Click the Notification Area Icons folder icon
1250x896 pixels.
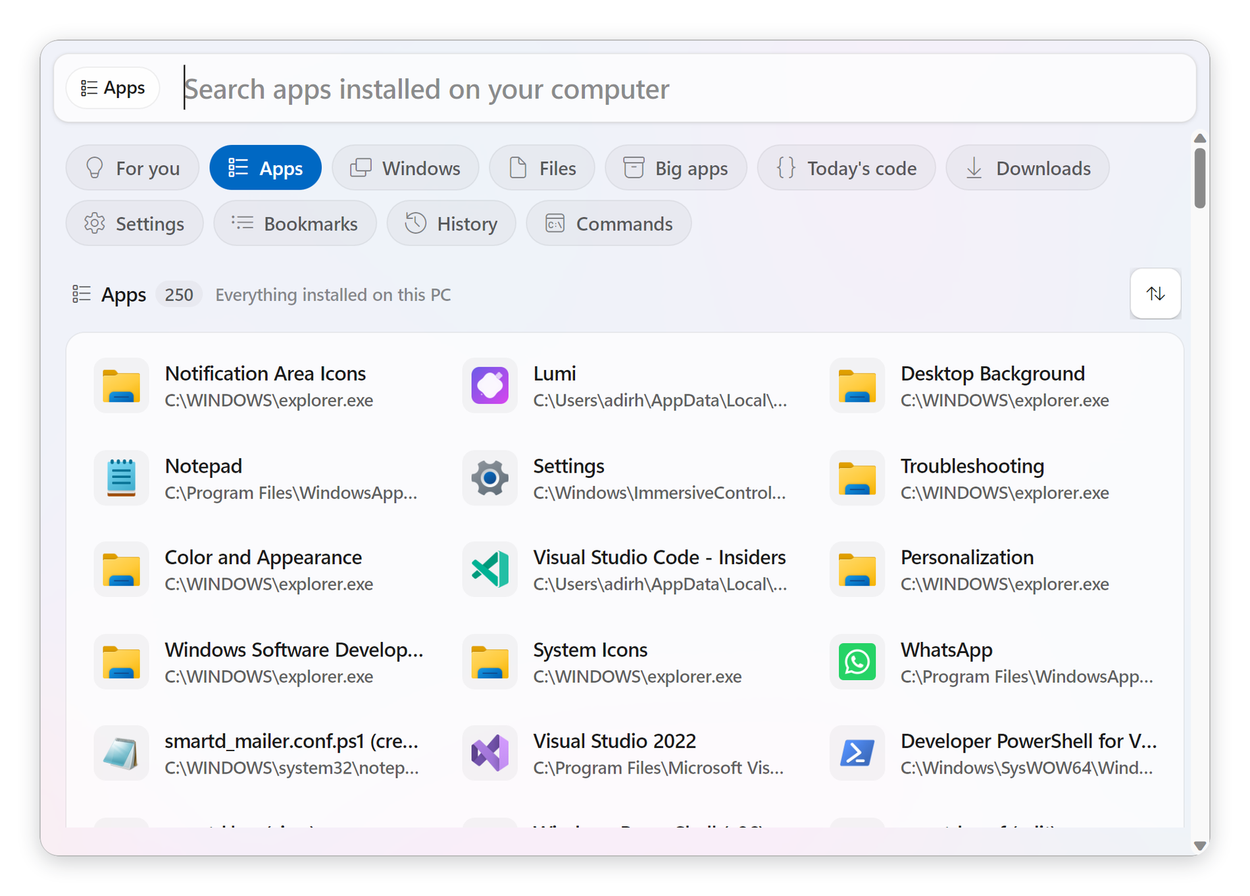(121, 385)
